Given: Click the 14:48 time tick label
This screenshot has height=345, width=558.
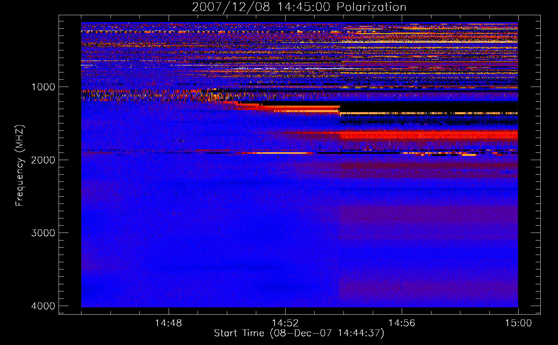Looking at the screenshot, I should [x=169, y=323].
